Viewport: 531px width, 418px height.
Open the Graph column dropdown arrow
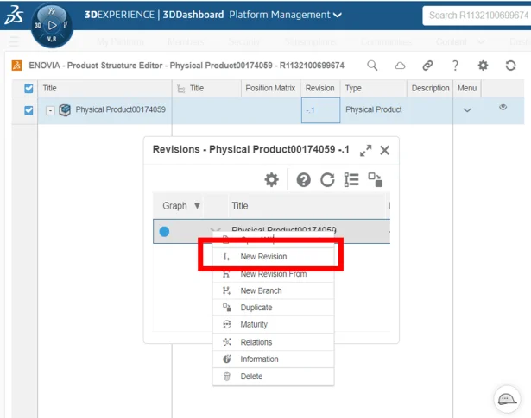197,206
